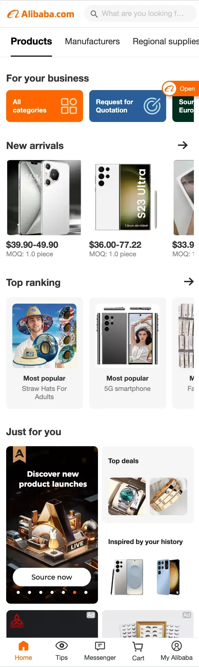This screenshot has width=199, height=667.
Task: Expand New arrivals with the arrow
Action: tap(183, 145)
